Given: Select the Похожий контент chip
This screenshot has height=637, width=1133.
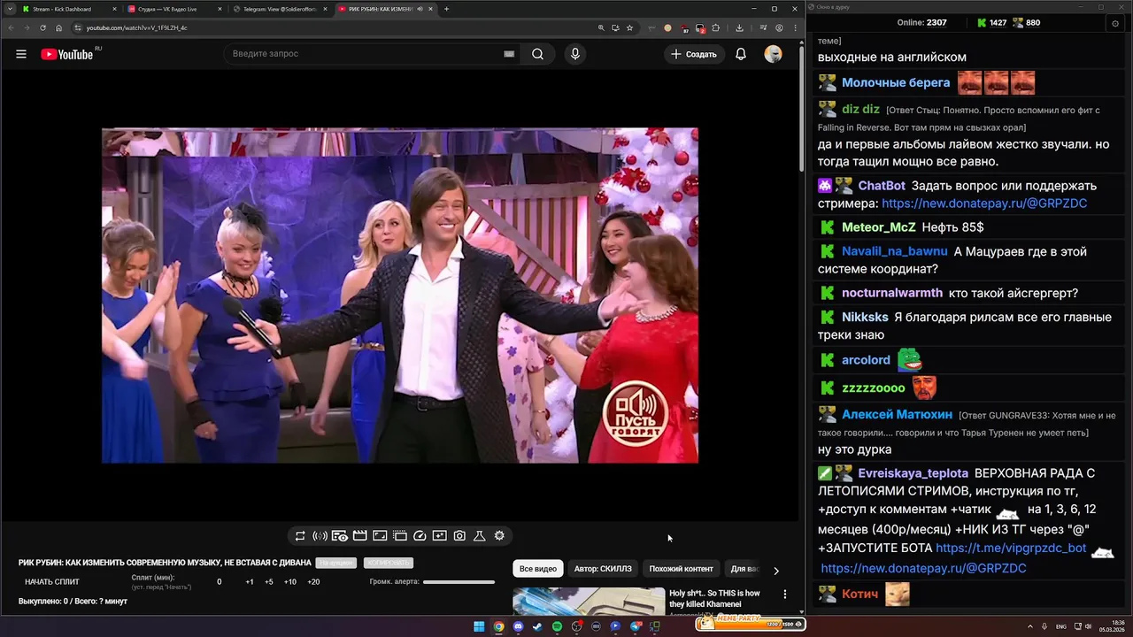Looking at the screenshot, I should point(681,569).
